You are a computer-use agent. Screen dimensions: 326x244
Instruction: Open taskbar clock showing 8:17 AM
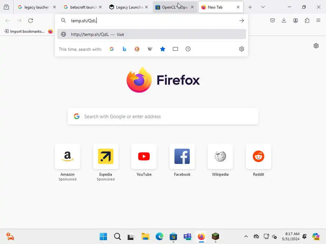pos(291,236)
